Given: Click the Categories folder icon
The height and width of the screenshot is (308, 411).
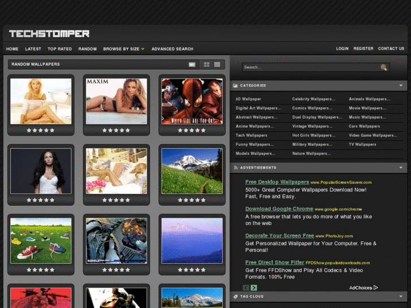Looking at the screenshot, I should [235, 86].
